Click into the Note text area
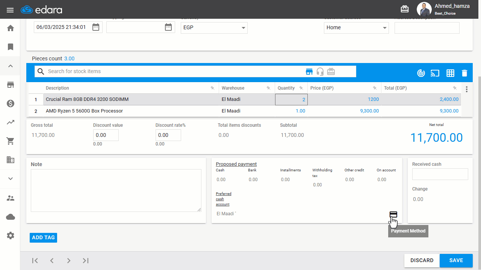The width and height of the screenshot is (481, 270). [x=116, y=190]
